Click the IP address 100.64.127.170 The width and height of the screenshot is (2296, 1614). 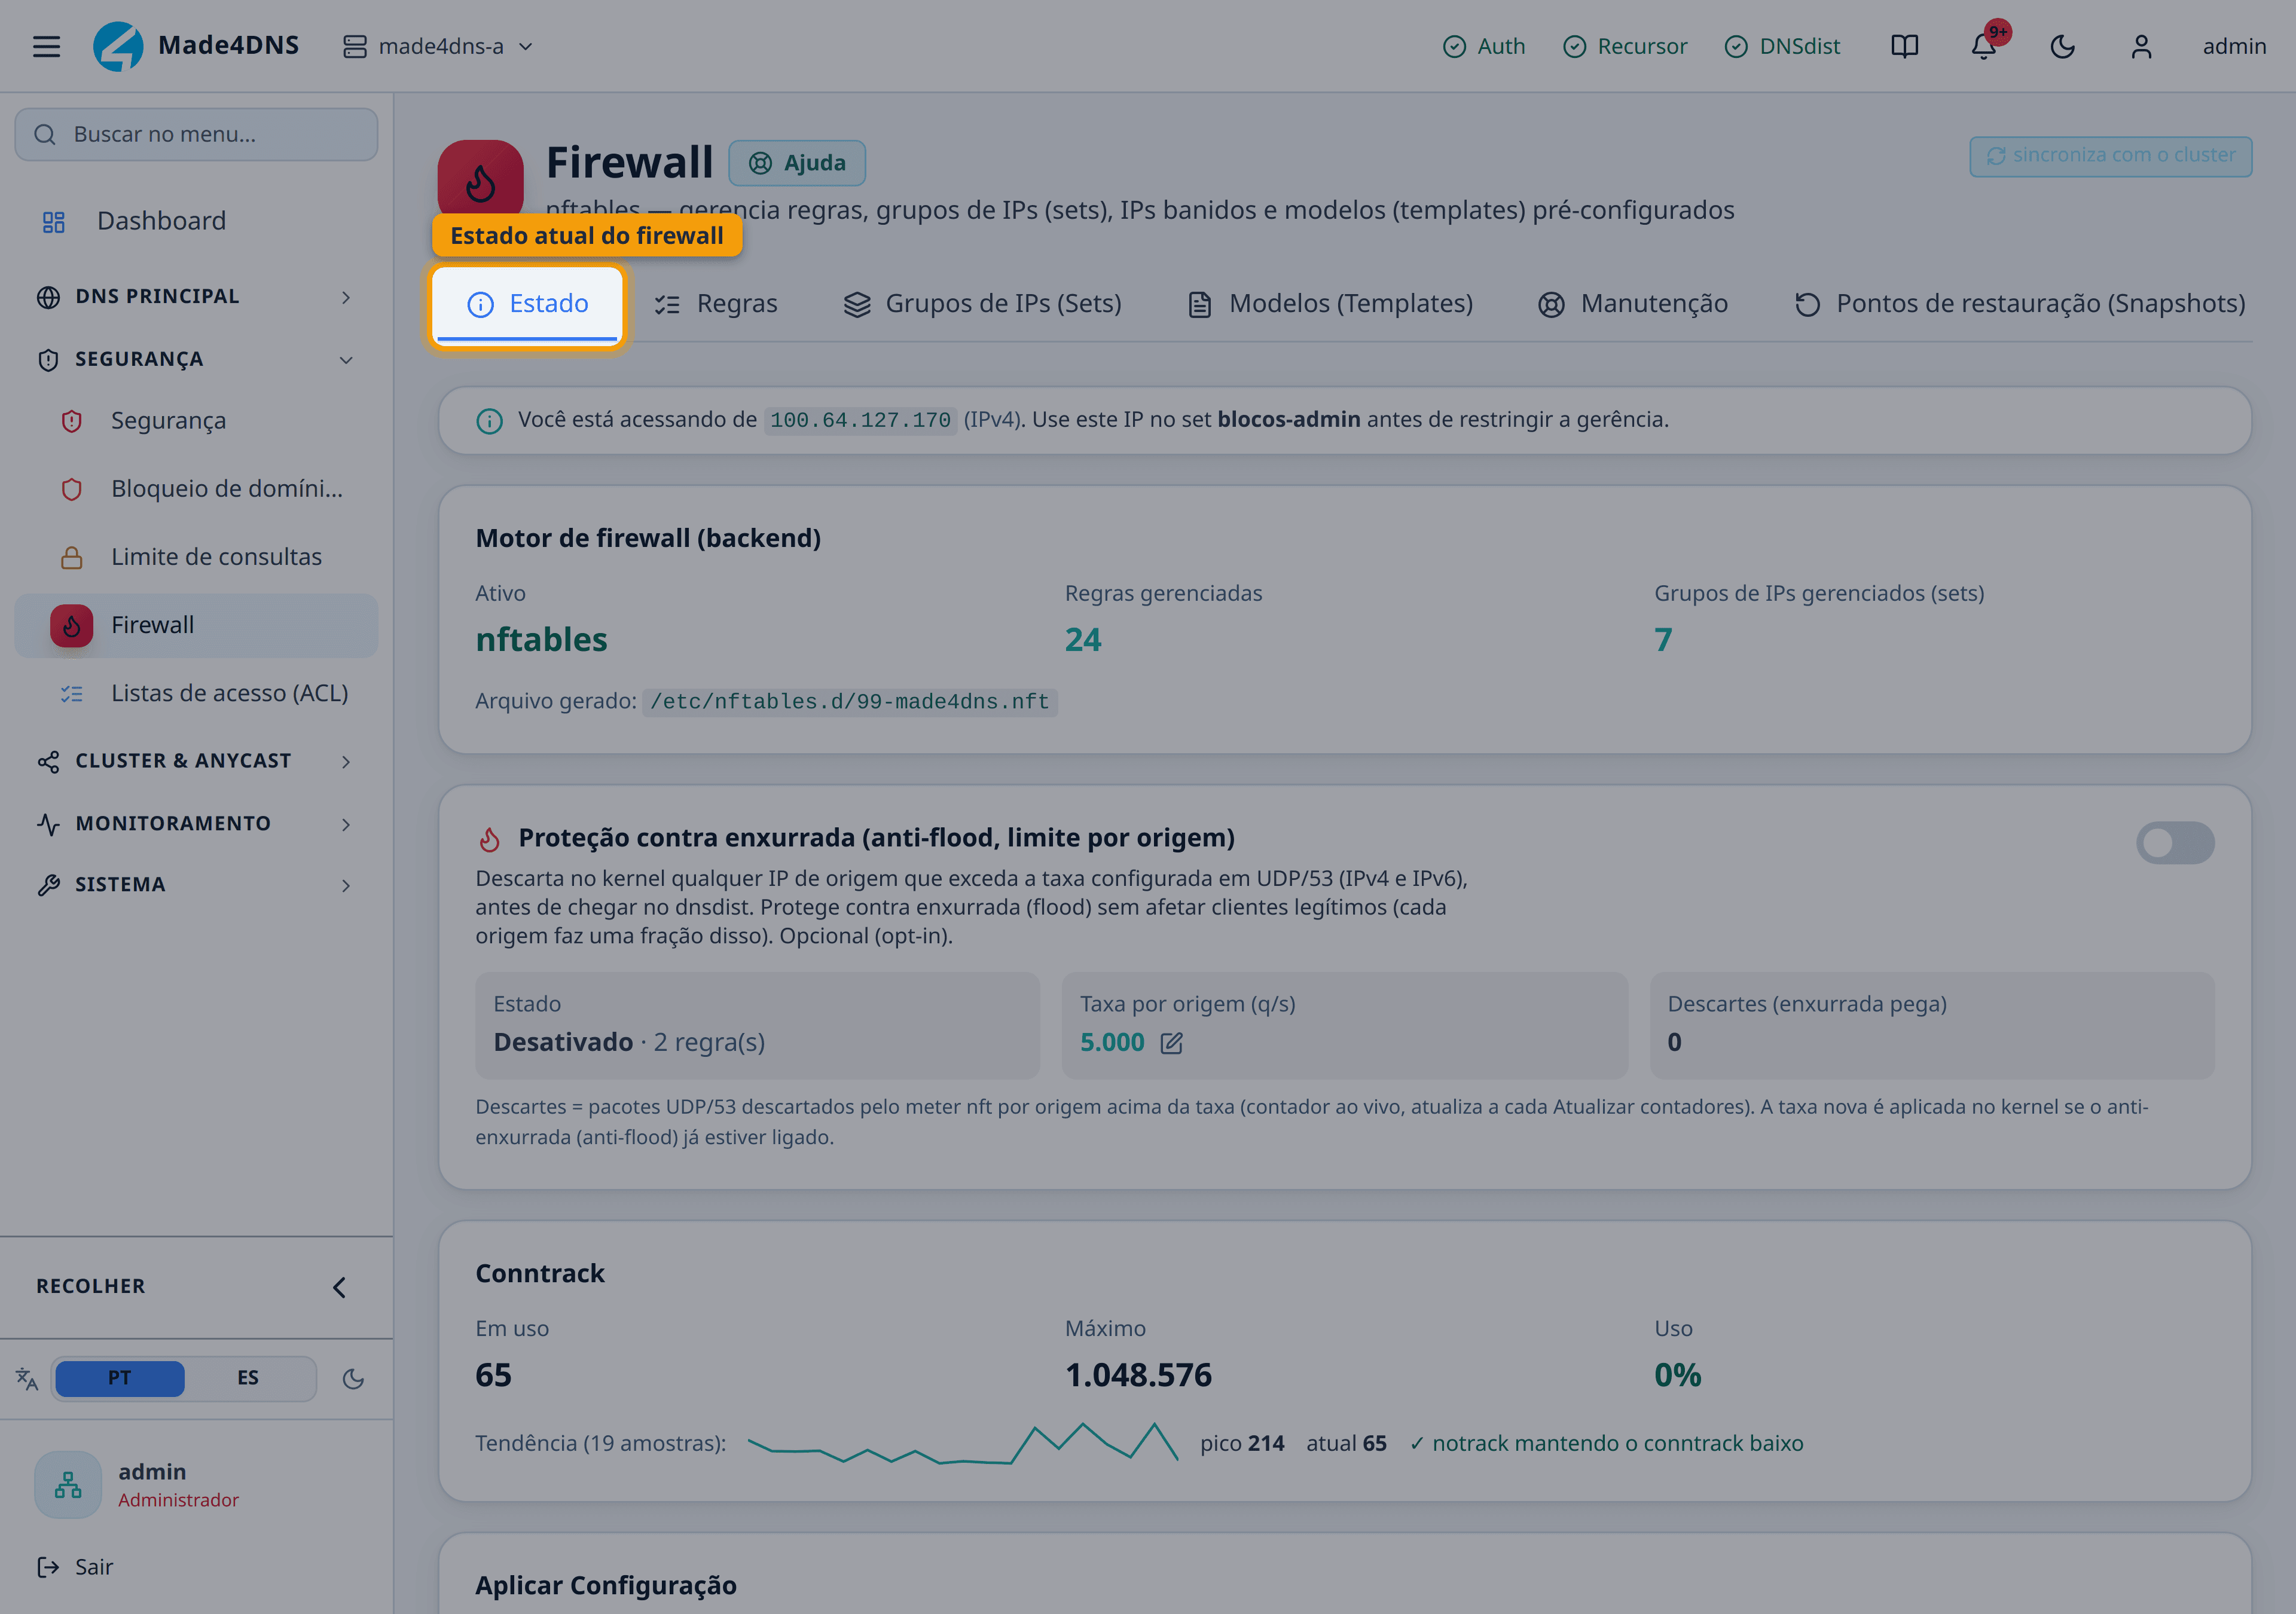click(860, 421)
